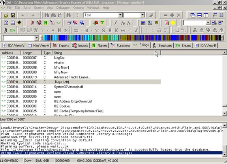This screenshot has height=164, width=227.
Task: Open the Jump menu
Action: [27, 7]
